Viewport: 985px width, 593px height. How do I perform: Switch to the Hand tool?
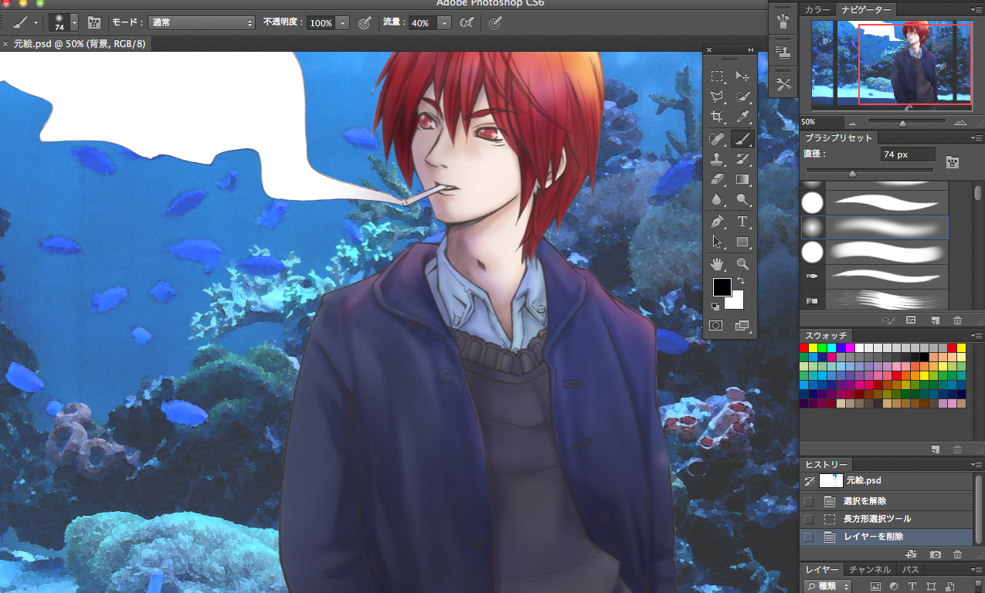click(x=718, y=264)
